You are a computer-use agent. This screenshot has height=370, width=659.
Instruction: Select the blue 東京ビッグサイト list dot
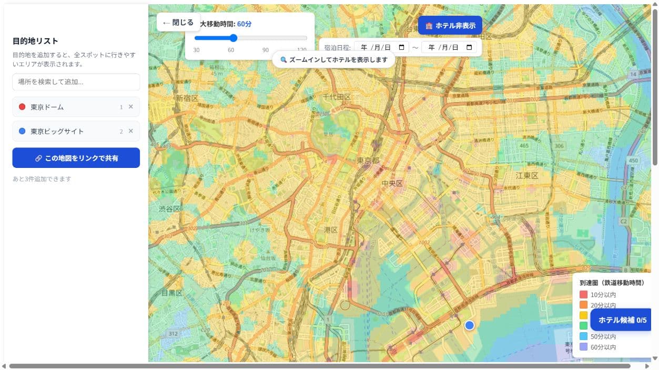[x=22, y=131]
